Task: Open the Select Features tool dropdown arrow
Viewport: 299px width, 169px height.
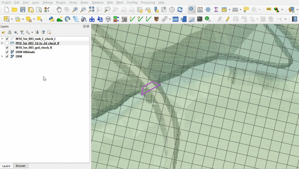Action: tap(12, 19)
